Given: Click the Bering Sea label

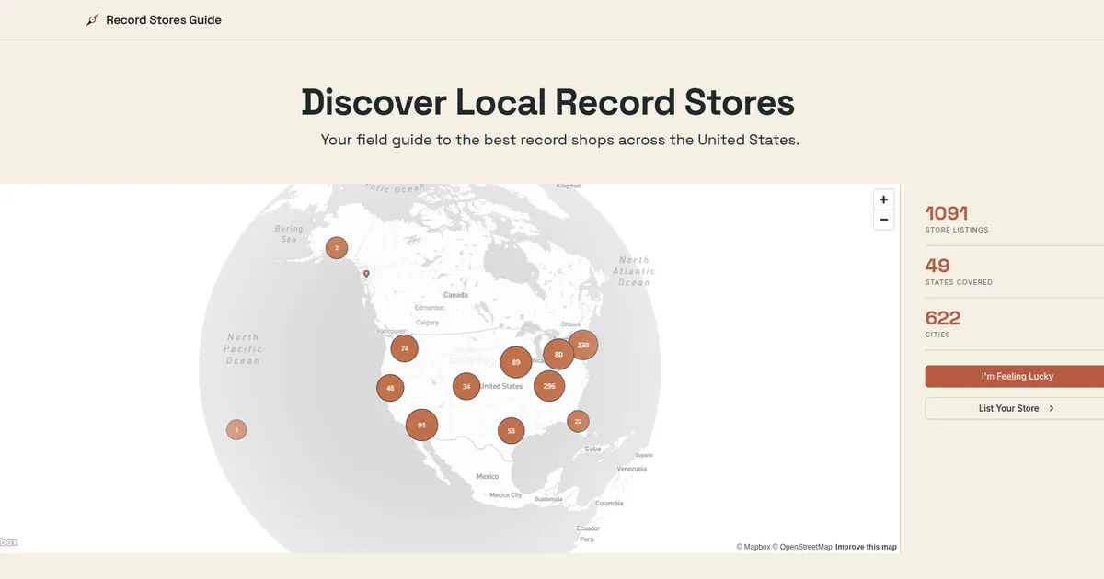Looking at the screenshot, I should [x=289, y=234].
